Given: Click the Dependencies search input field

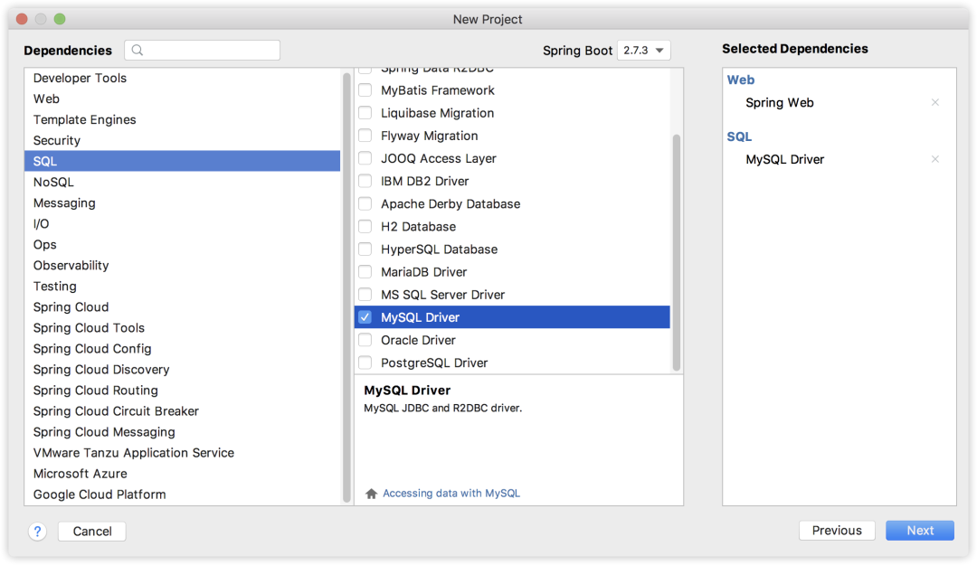Looking at the screenshot, I should pyautogui.click(x=208, y=49).
